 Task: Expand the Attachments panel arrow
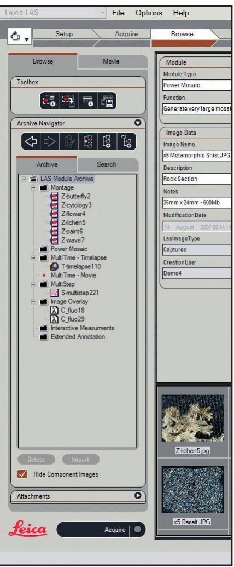[138, 496]
